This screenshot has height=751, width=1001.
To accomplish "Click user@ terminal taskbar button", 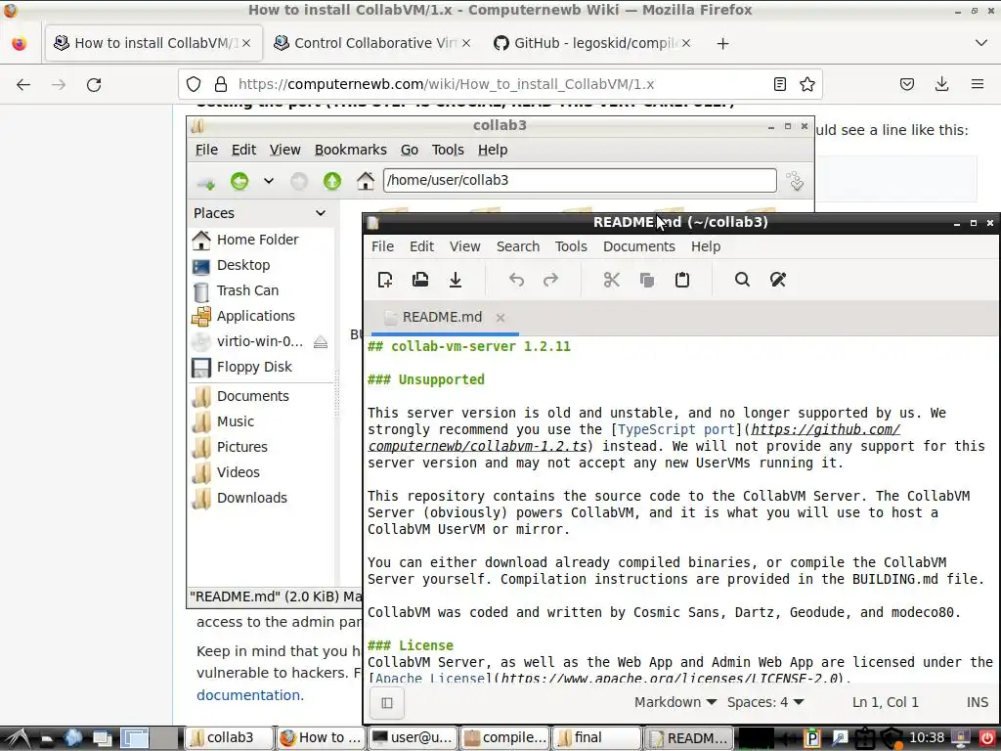I will (413, 737).
